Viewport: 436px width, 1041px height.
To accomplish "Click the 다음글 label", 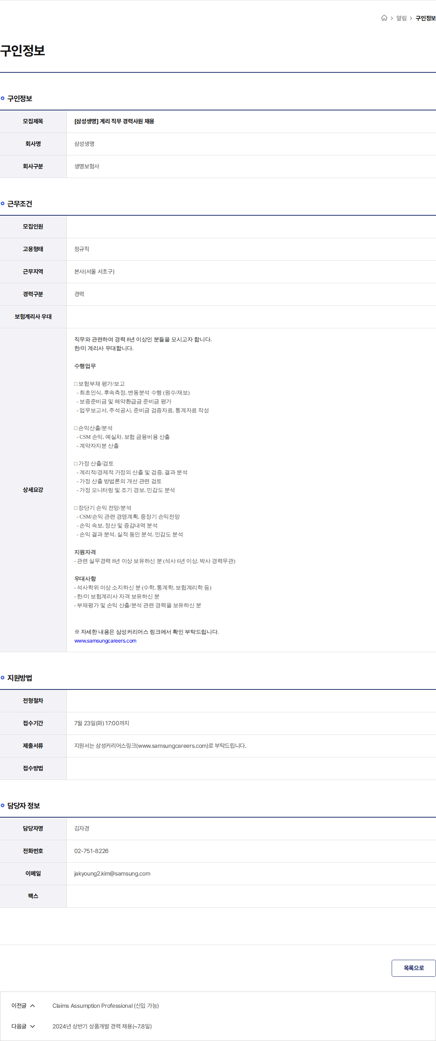I will pyautogui.click(x=18, y=1026).
